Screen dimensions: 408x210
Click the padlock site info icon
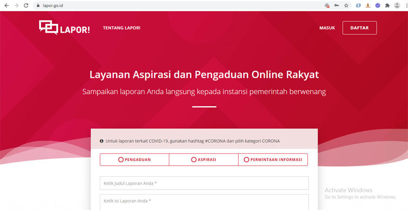[38, 6]
